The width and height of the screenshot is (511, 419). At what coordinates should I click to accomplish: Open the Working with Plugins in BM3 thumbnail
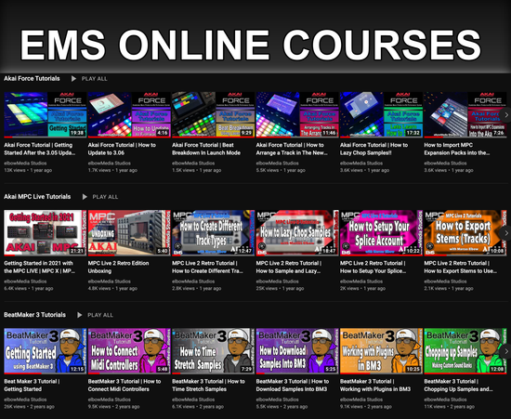click(381, 351)
